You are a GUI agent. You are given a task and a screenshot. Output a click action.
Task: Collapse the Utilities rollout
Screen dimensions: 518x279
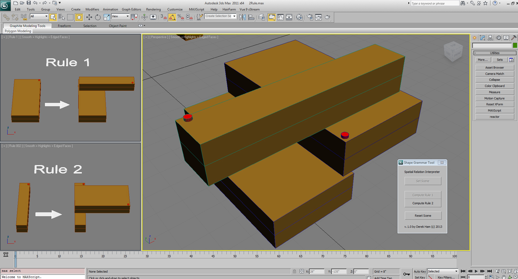494,53
